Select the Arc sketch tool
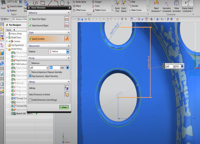Screen dimensions: 200x144 pyautogui.click(x=56, y=3)
